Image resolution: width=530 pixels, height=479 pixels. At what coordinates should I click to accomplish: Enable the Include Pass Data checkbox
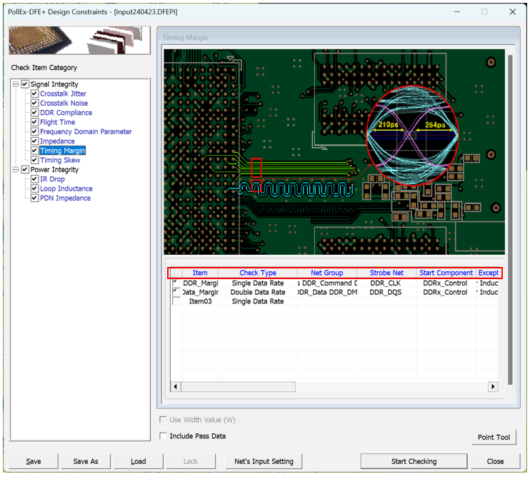[x=164, y=436]
